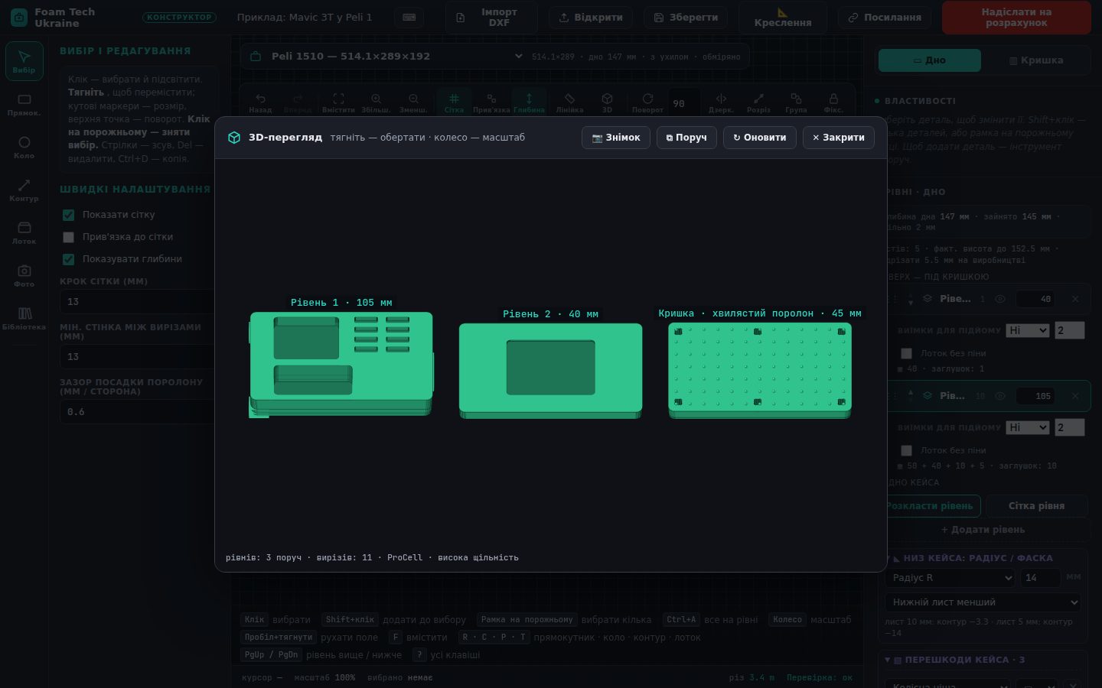Click the Лінійка ruler toolbar icon

(569, 102)
